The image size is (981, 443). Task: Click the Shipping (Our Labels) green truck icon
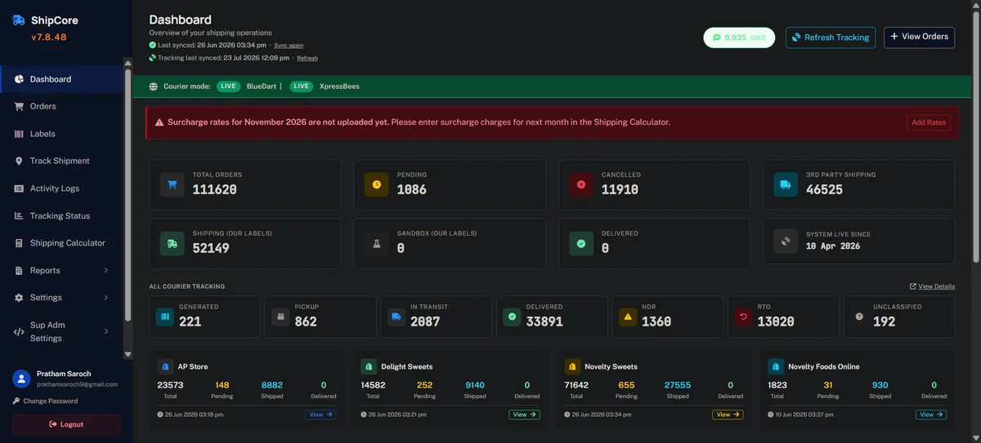click(x=172, y=243)
